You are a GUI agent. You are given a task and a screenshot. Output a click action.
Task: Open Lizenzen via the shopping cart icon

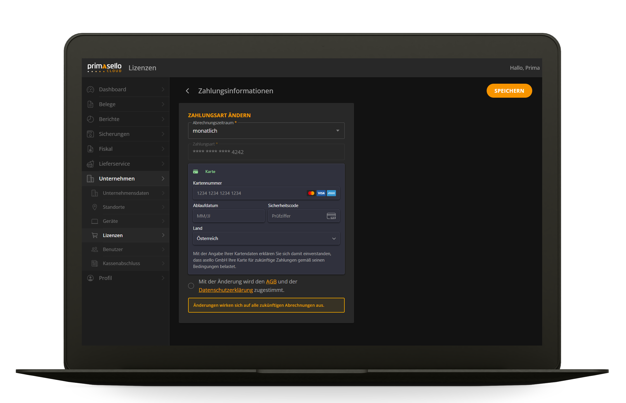(95, 235)
